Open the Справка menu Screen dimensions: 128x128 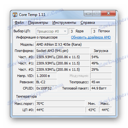[x=88, y=23]
